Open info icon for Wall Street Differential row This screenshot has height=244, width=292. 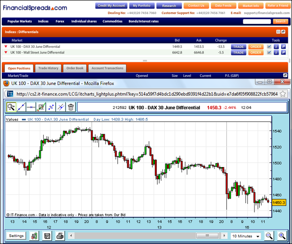pyautogui.click(x=276, y=53)
